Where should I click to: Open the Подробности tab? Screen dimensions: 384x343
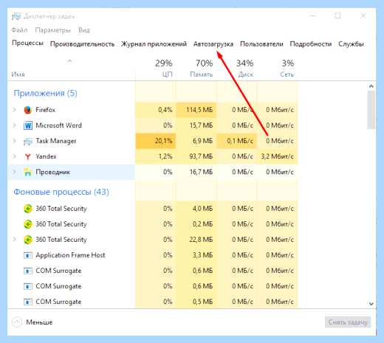tap(311, 44)
